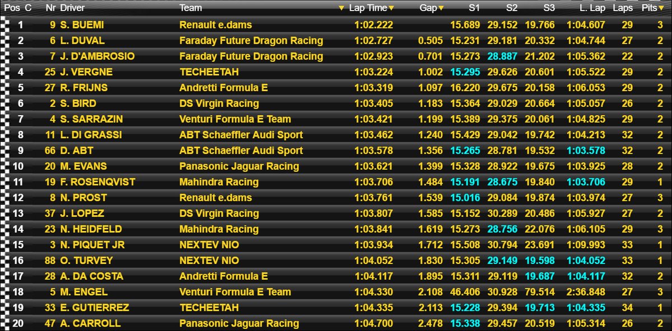The height and width of the screenshot is (331, 672).
Task: Select driver A. CARROLL
Action: pyautogui.click(x=90, y=323)
